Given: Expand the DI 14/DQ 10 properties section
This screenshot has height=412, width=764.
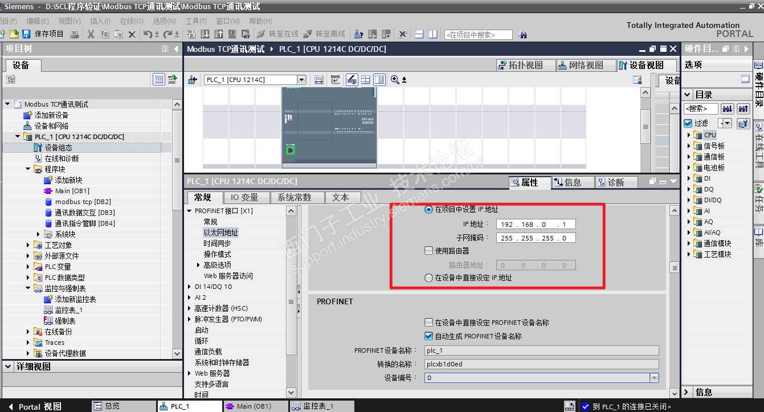Looking at the screenshot, I should click(x=190, y=287).
